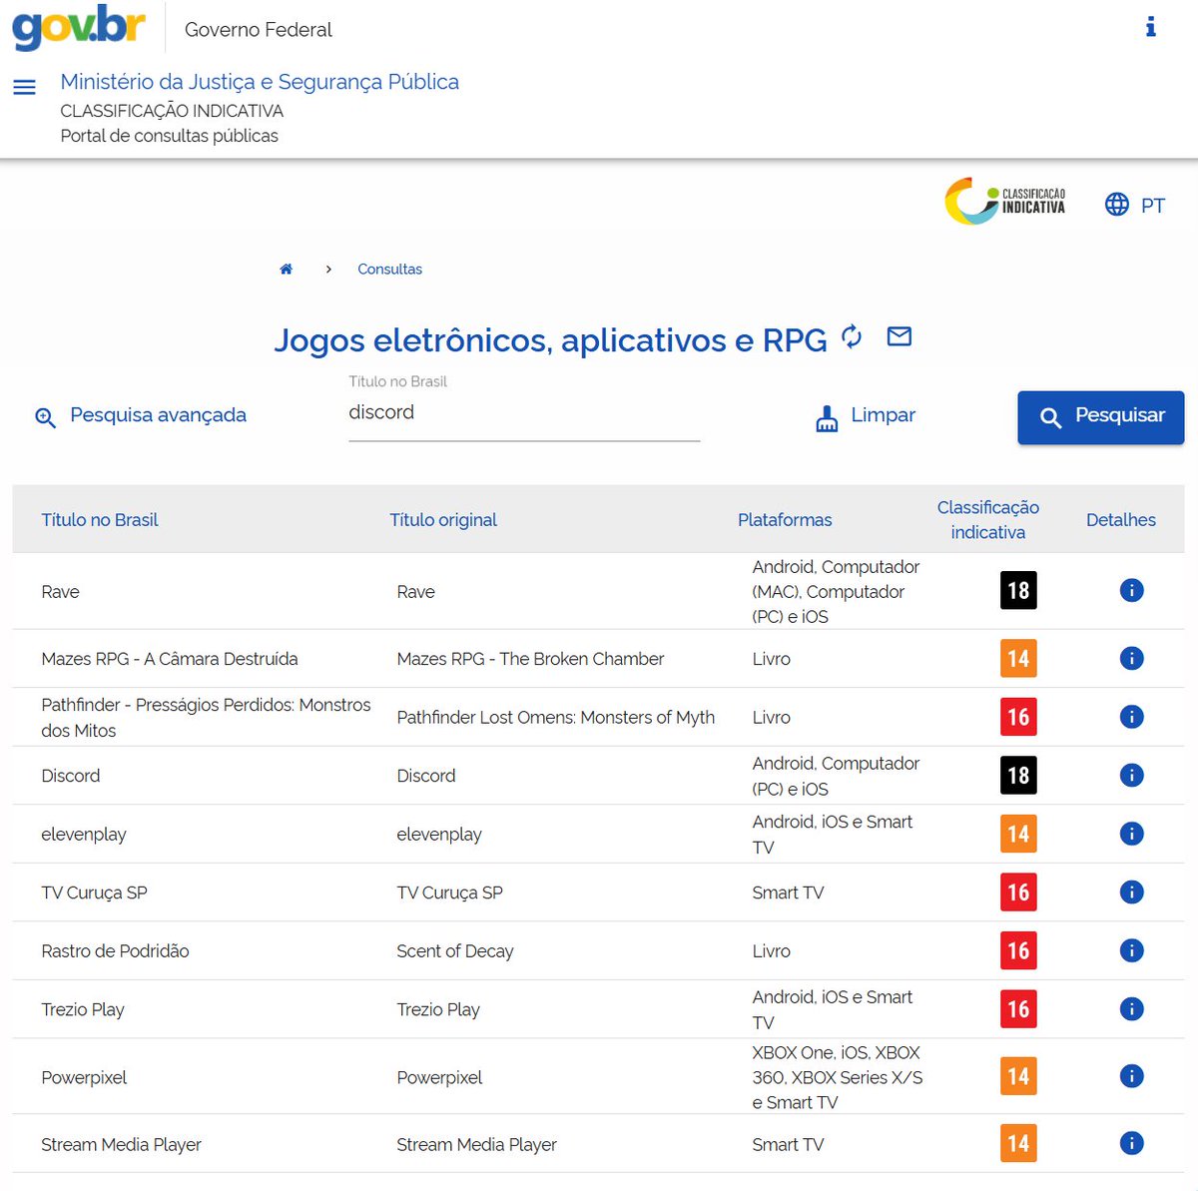Open Ministério da Justiça e Segurança Pública link

tap(260, 82)
